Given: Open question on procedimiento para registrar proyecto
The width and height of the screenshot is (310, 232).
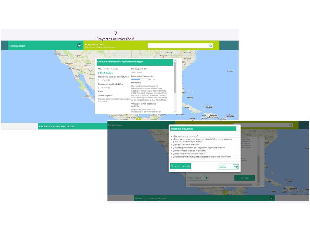Looking at the screenshot, I should pyautogui.click(x=199, y=147).
